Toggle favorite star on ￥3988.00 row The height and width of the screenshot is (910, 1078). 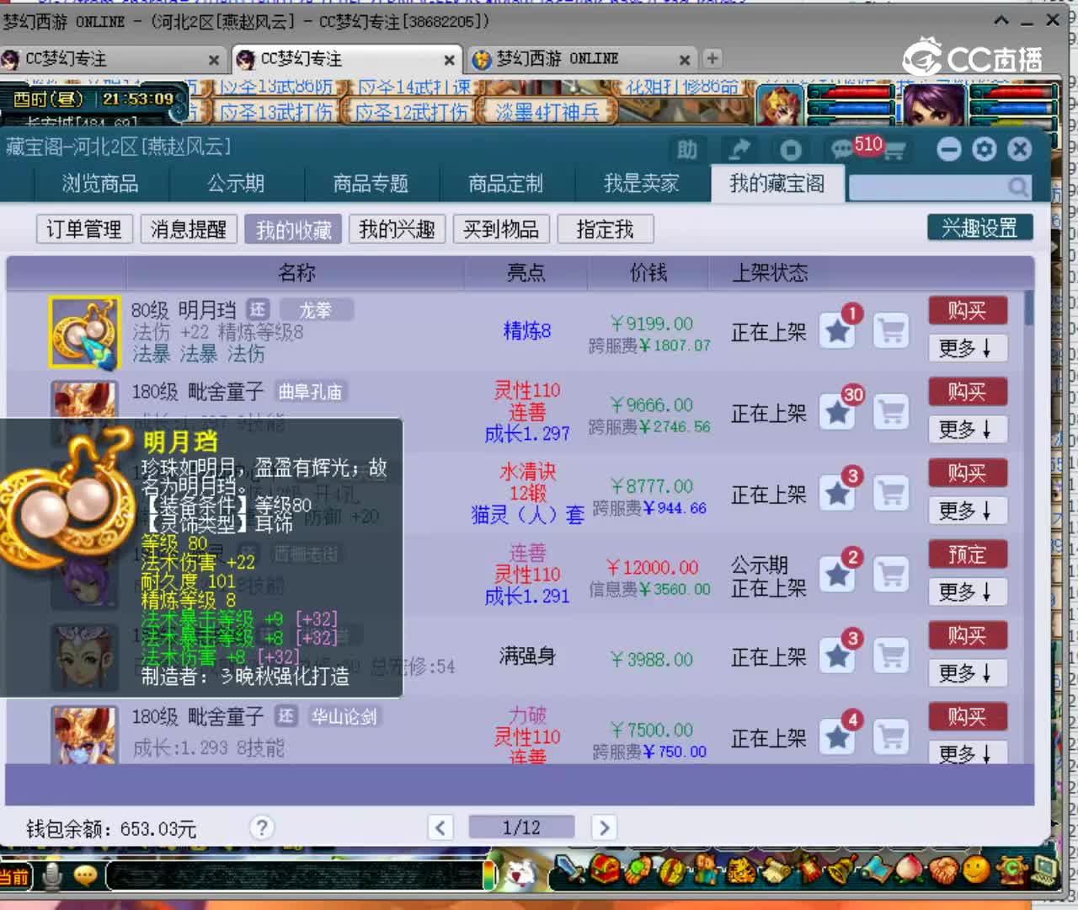[837, 656]
